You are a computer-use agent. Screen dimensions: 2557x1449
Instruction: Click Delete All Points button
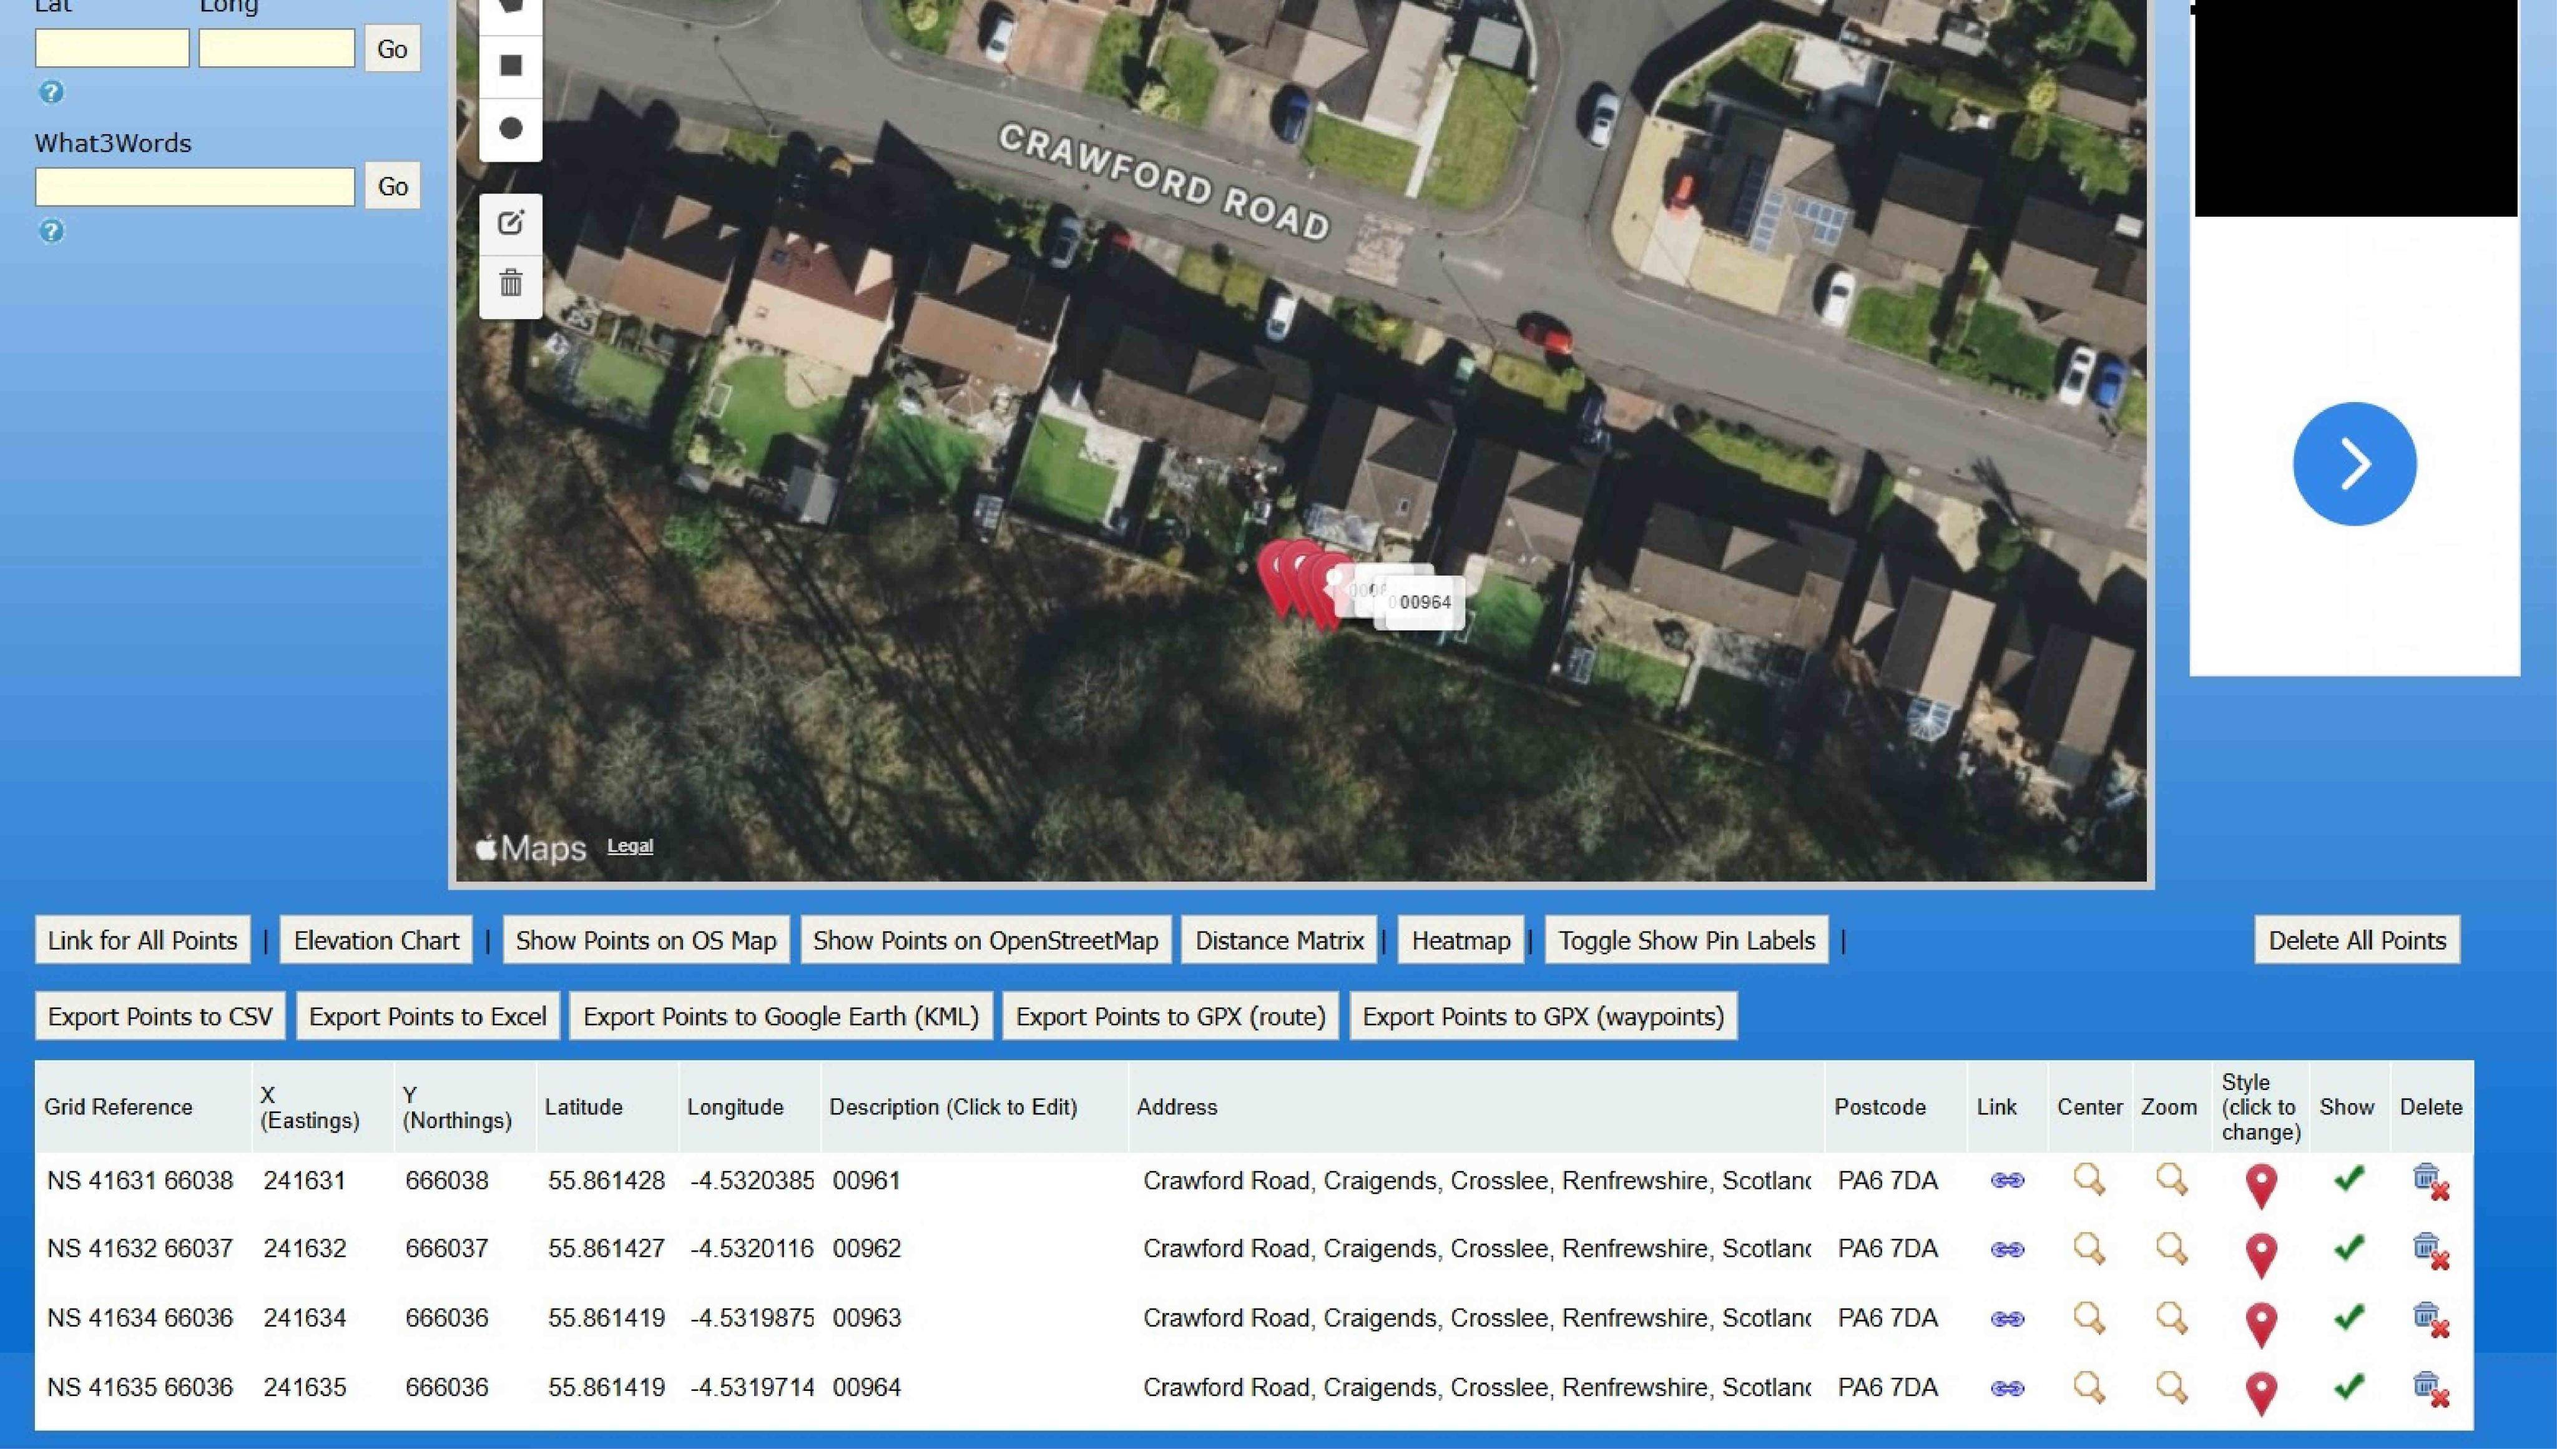tap(2357, 940)
